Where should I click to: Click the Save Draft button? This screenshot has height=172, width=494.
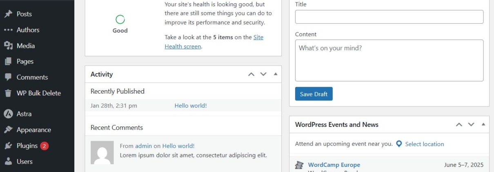coord(314,94)
